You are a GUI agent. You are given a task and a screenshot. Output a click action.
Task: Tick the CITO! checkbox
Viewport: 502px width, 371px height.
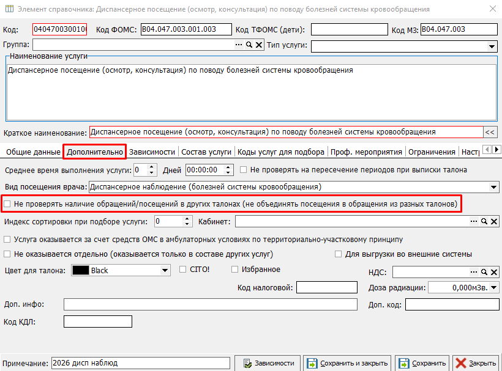(x=183, y=270)
